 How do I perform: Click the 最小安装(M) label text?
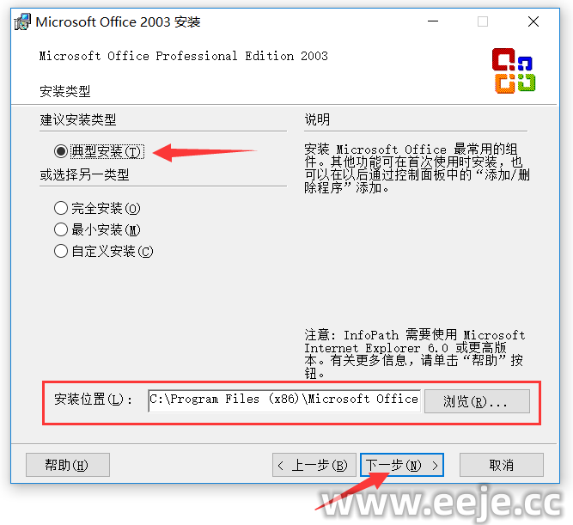pos(106,229)
